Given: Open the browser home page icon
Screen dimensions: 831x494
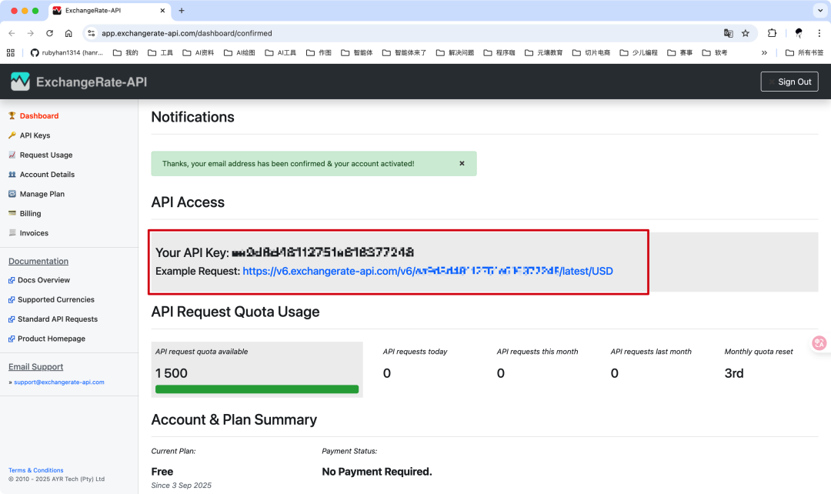Looking at the screenshot, I should (x=68, y=33).
